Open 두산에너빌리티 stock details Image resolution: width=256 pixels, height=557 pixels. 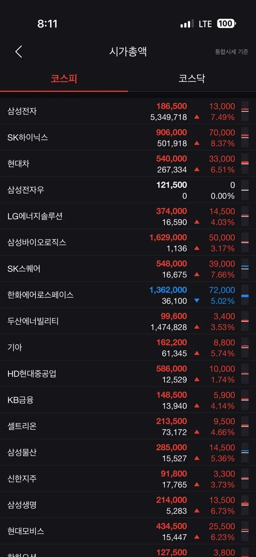[128, 321]
